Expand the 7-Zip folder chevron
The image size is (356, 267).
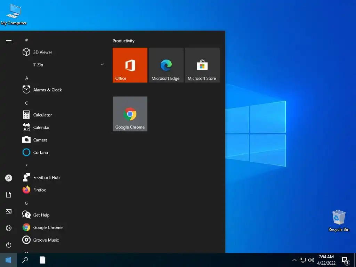coord(102,65)
